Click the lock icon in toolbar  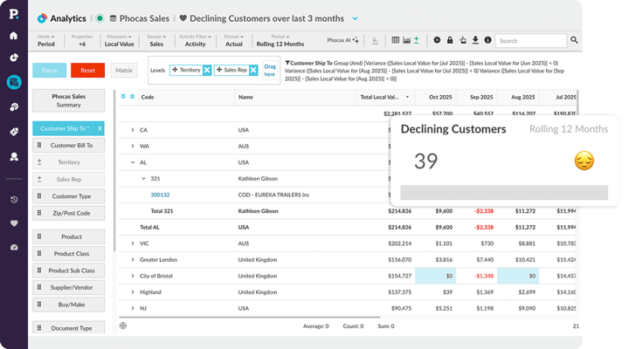[x=450, y=40]
